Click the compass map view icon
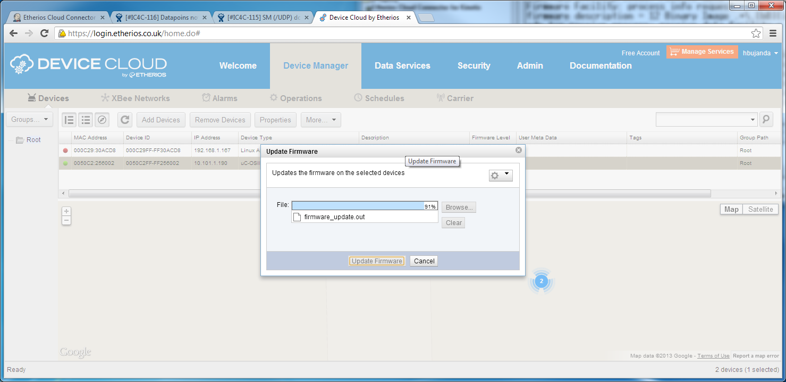786x382 pixels. click(x=102, y=120)
